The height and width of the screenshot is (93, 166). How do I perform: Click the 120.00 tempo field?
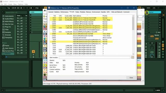point(14,8)
